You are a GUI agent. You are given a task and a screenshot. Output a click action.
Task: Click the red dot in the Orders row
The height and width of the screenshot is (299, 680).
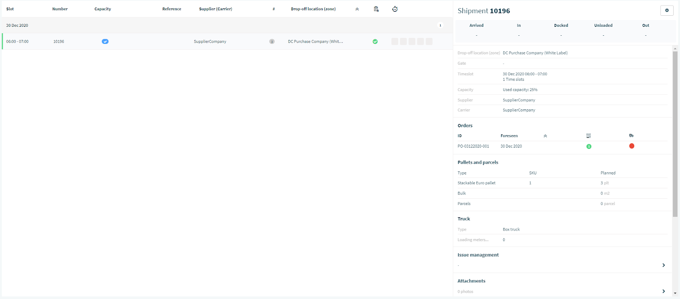coord(632,146)
